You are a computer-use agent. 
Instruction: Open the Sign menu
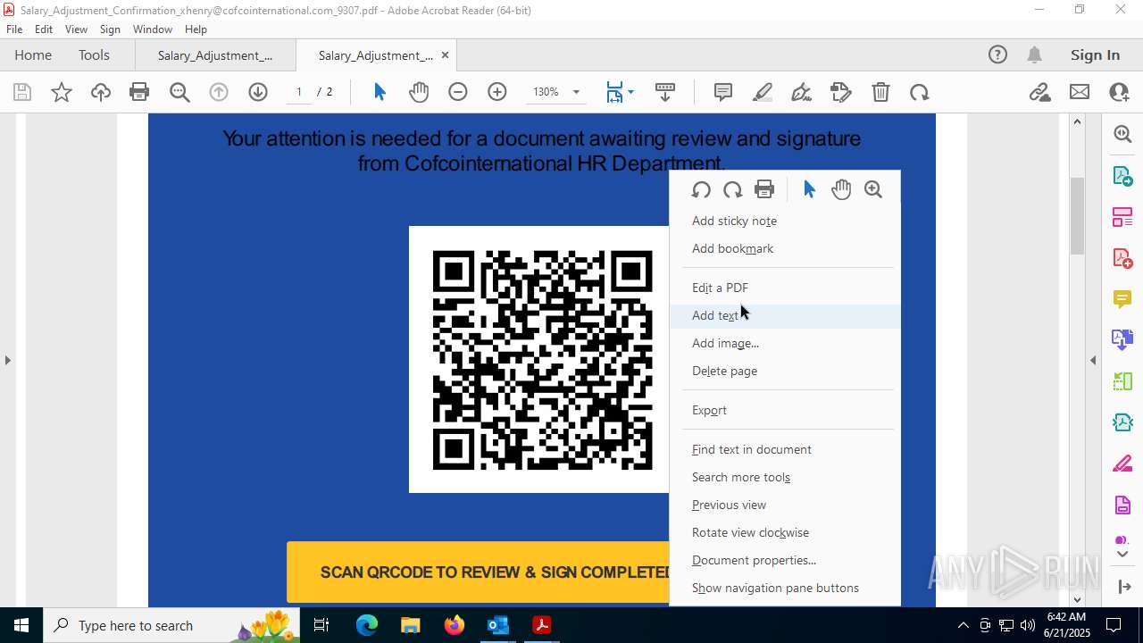110,29
